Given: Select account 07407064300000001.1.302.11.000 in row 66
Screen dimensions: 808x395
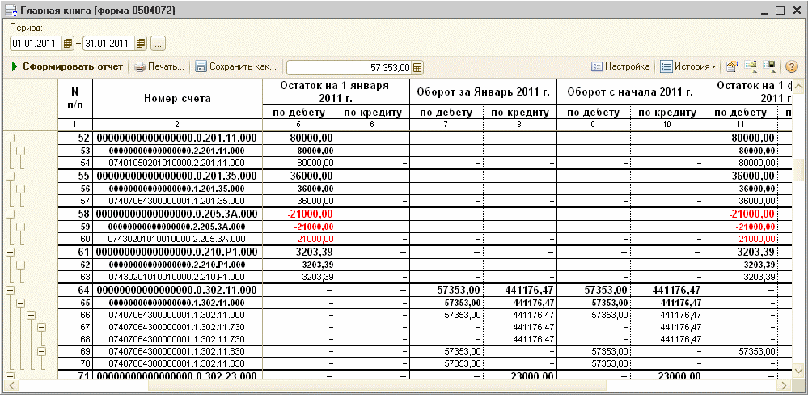Looking at the screenshot, I should pyautogui.click(x=176, y=315).
